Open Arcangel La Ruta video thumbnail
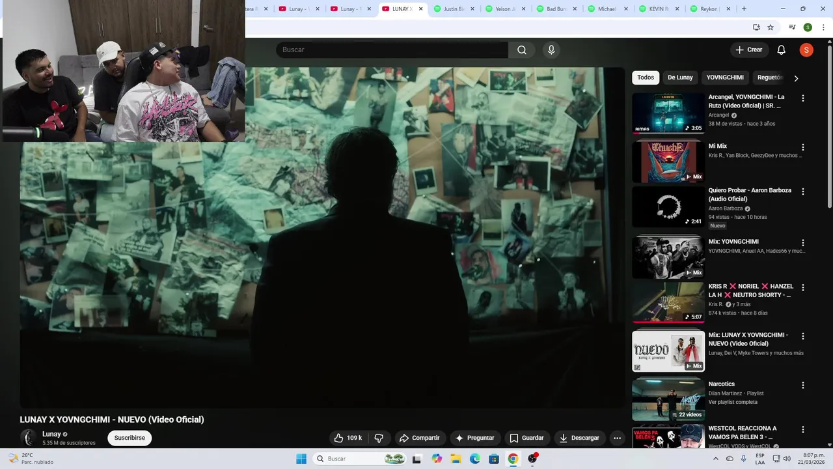833x469 pixels. 668,113
